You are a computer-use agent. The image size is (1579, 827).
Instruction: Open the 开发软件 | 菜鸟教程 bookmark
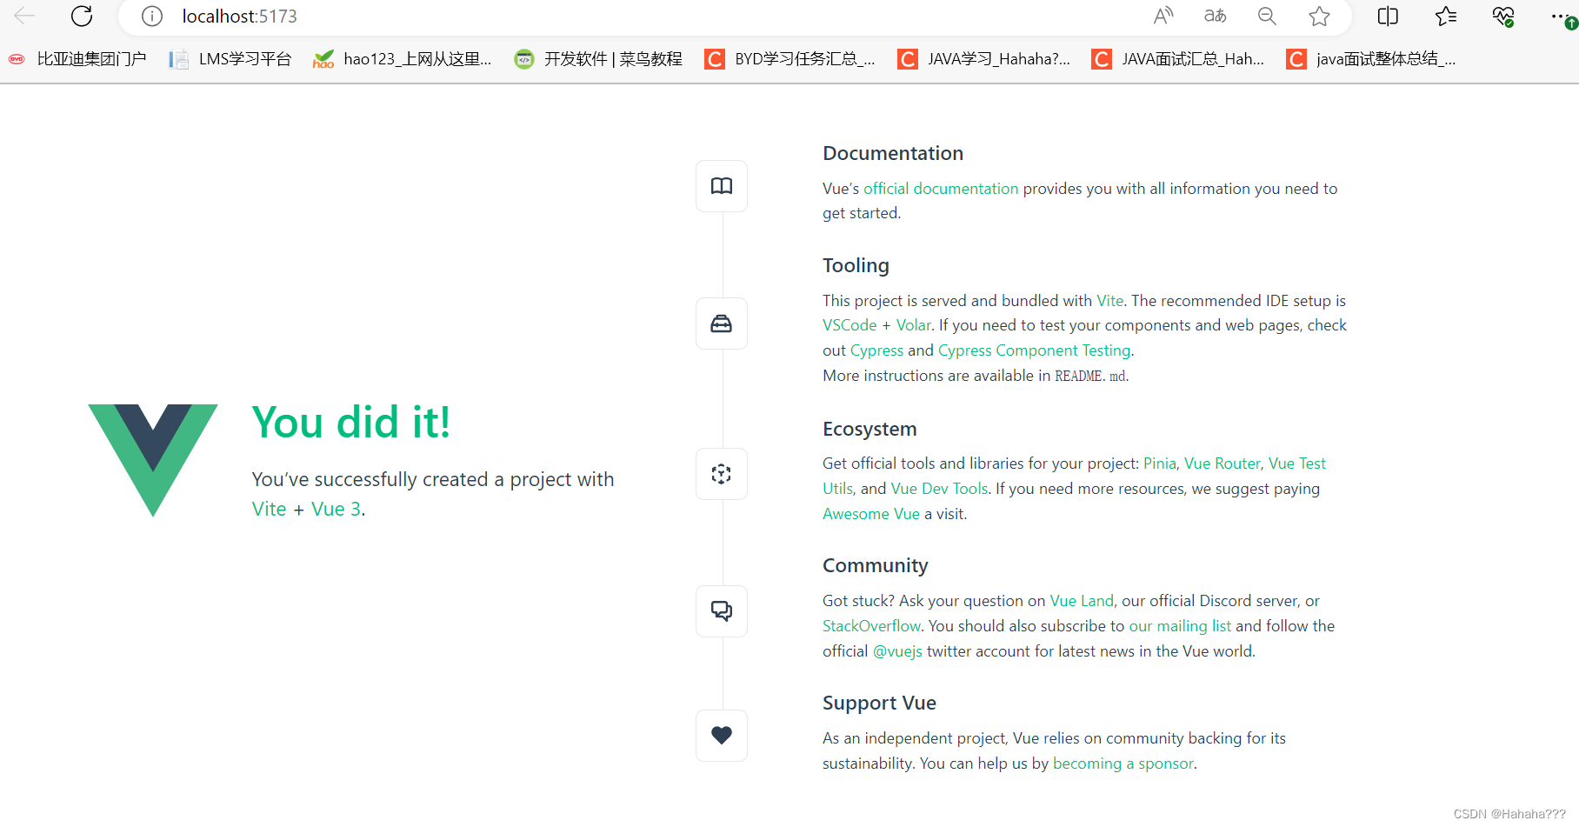tap(598, 59)
